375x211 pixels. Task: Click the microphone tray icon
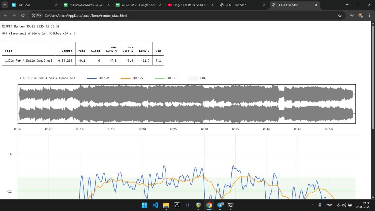point(320,205)
